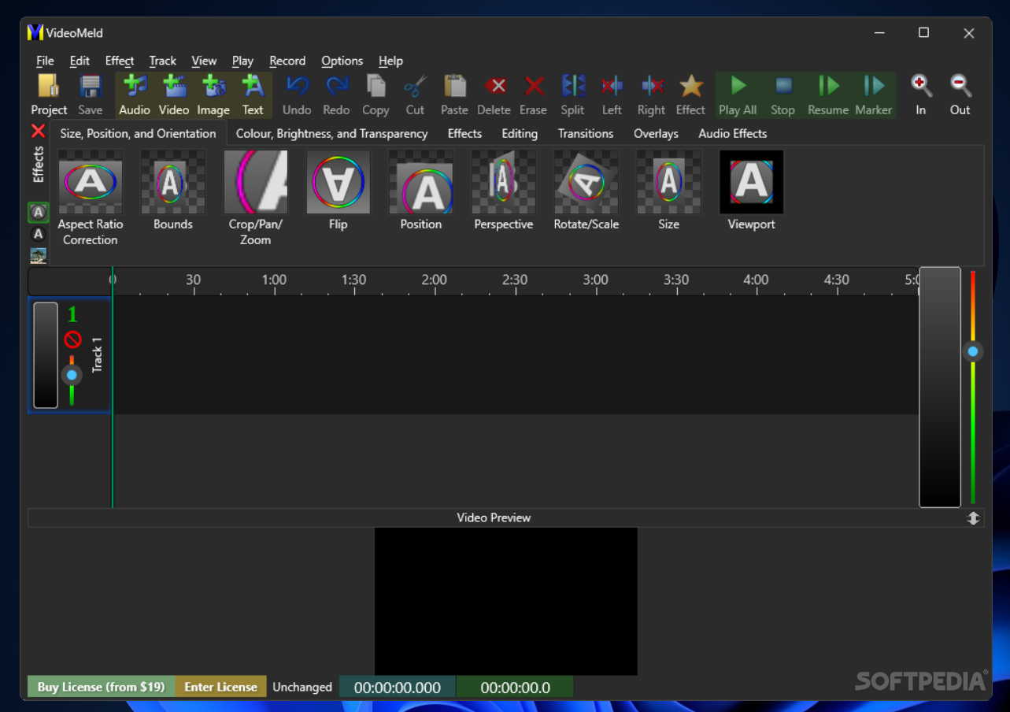Close the Effects panel with red X

[38, 131]
